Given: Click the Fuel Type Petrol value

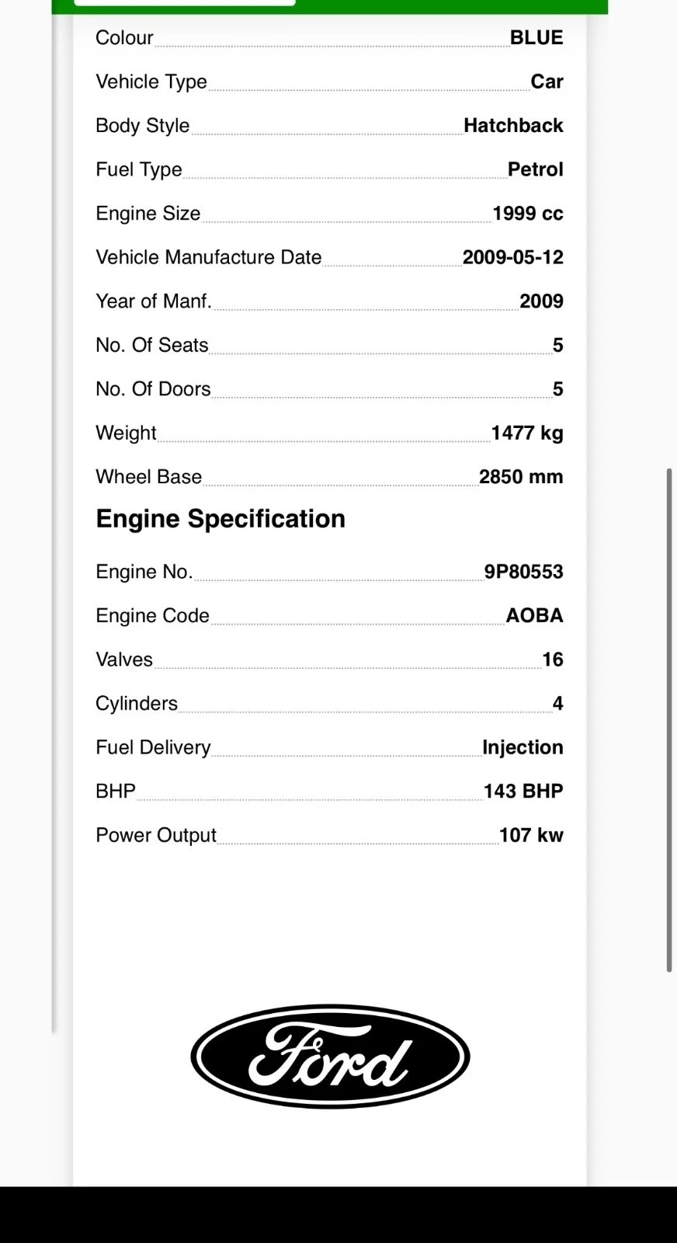Looking at the screenshot, I should (x=535, y=169).
